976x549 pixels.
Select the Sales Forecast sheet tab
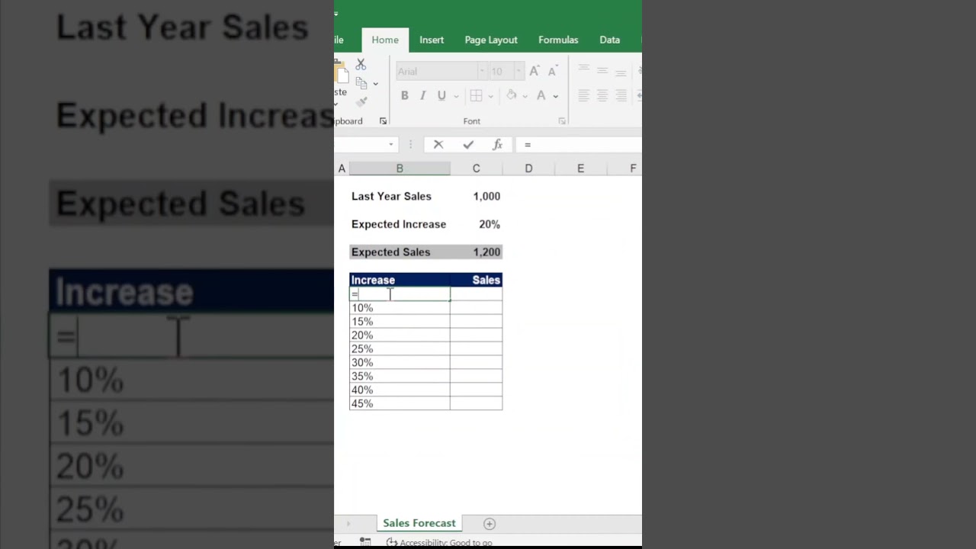coord(419,523)
